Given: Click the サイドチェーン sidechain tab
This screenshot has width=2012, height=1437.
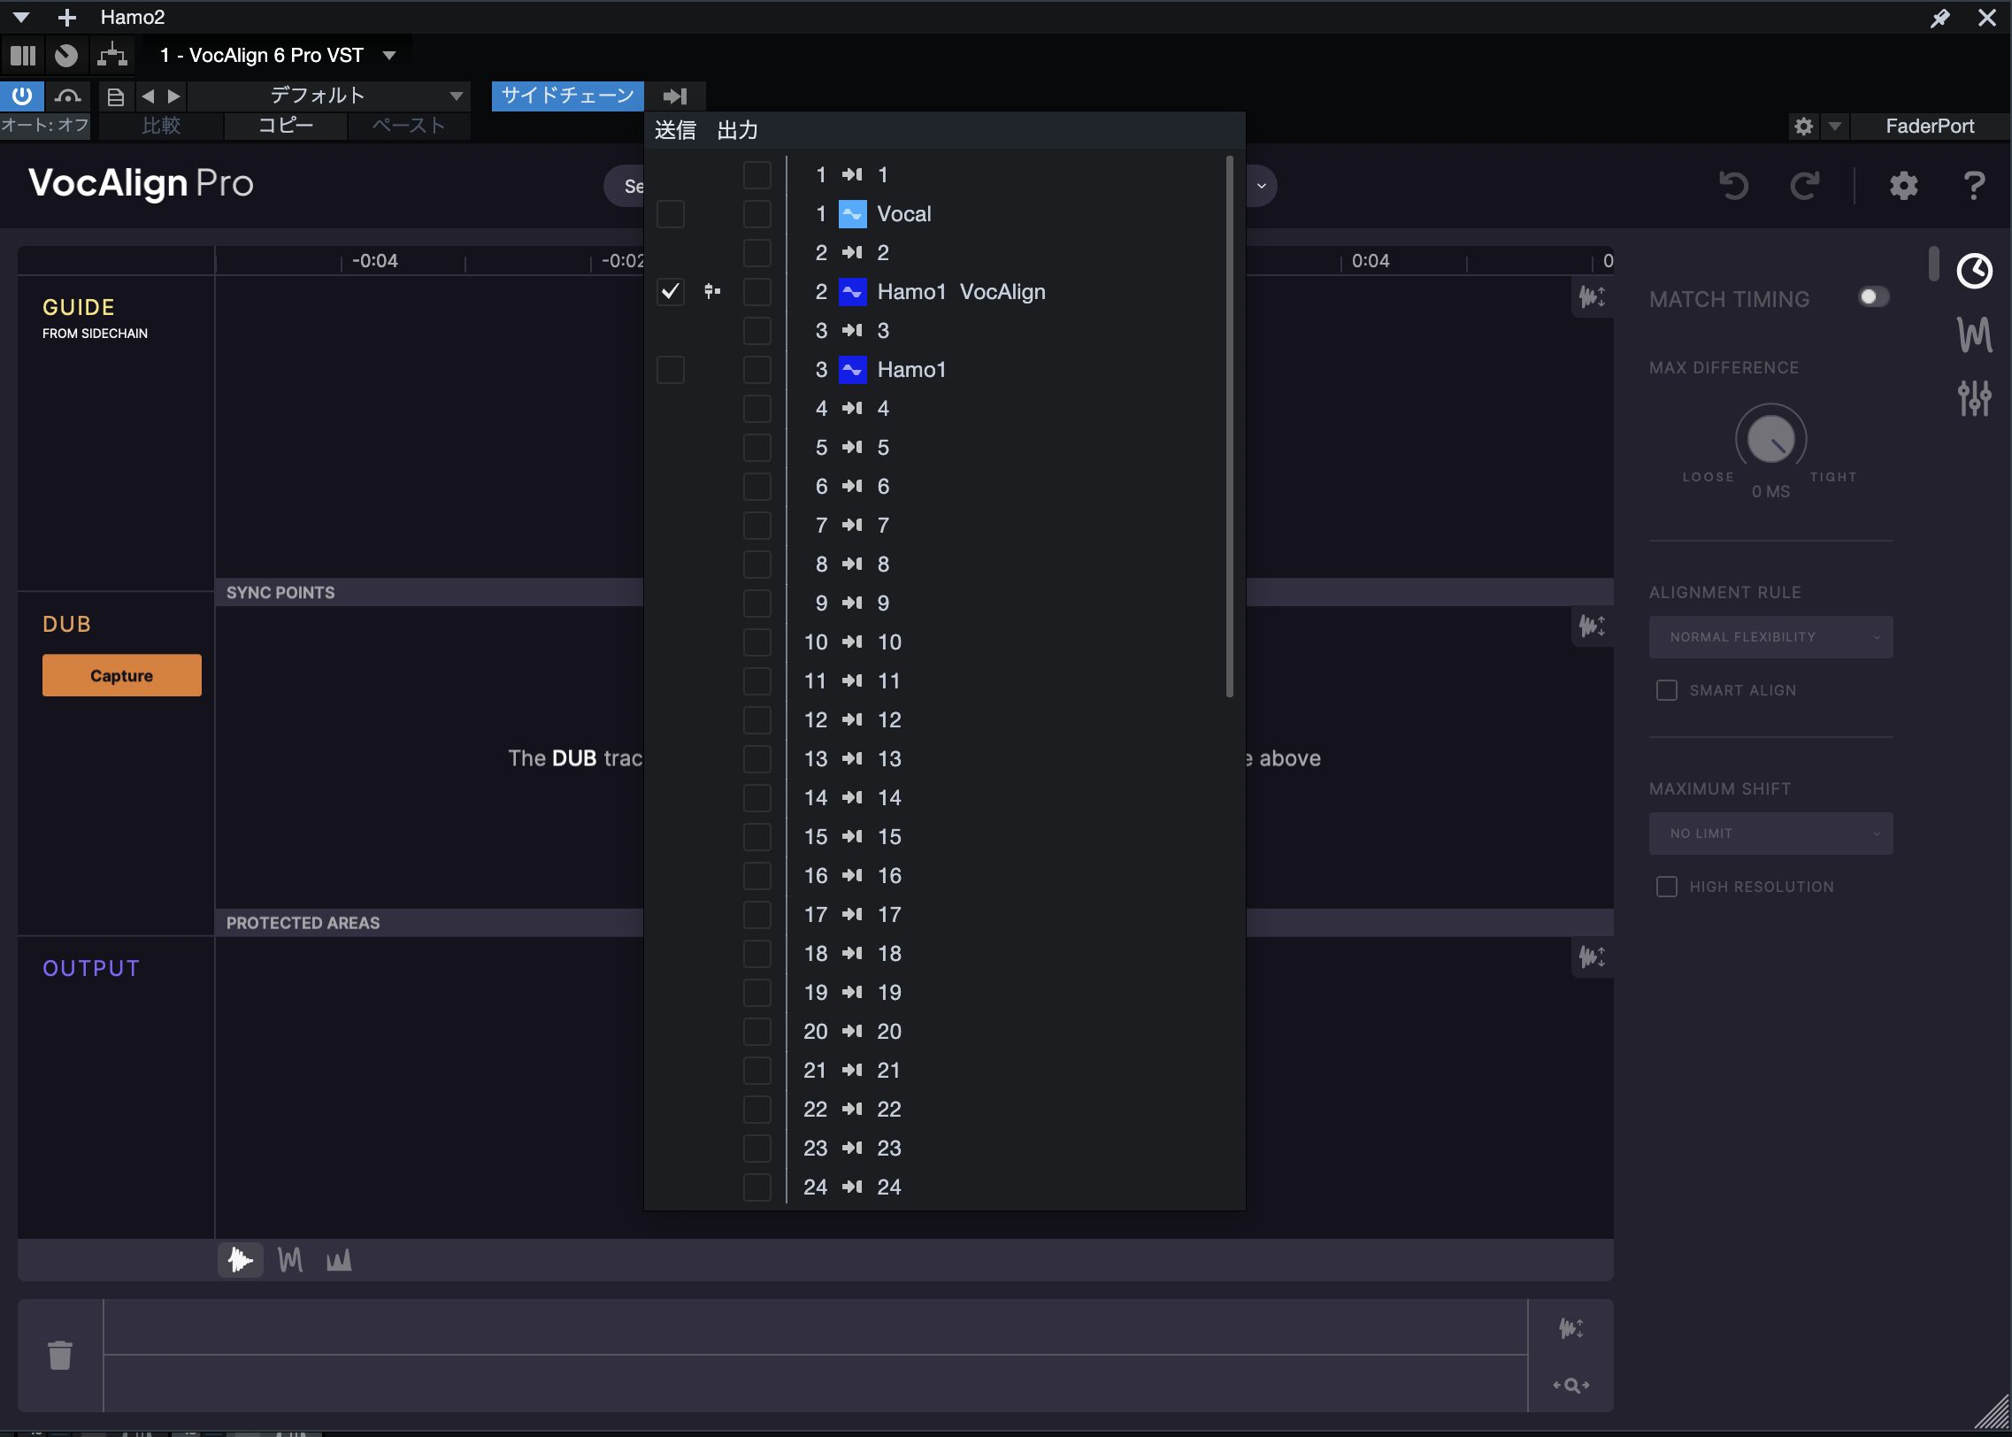Looking at the screenshot, I should [x=568, y=96].
